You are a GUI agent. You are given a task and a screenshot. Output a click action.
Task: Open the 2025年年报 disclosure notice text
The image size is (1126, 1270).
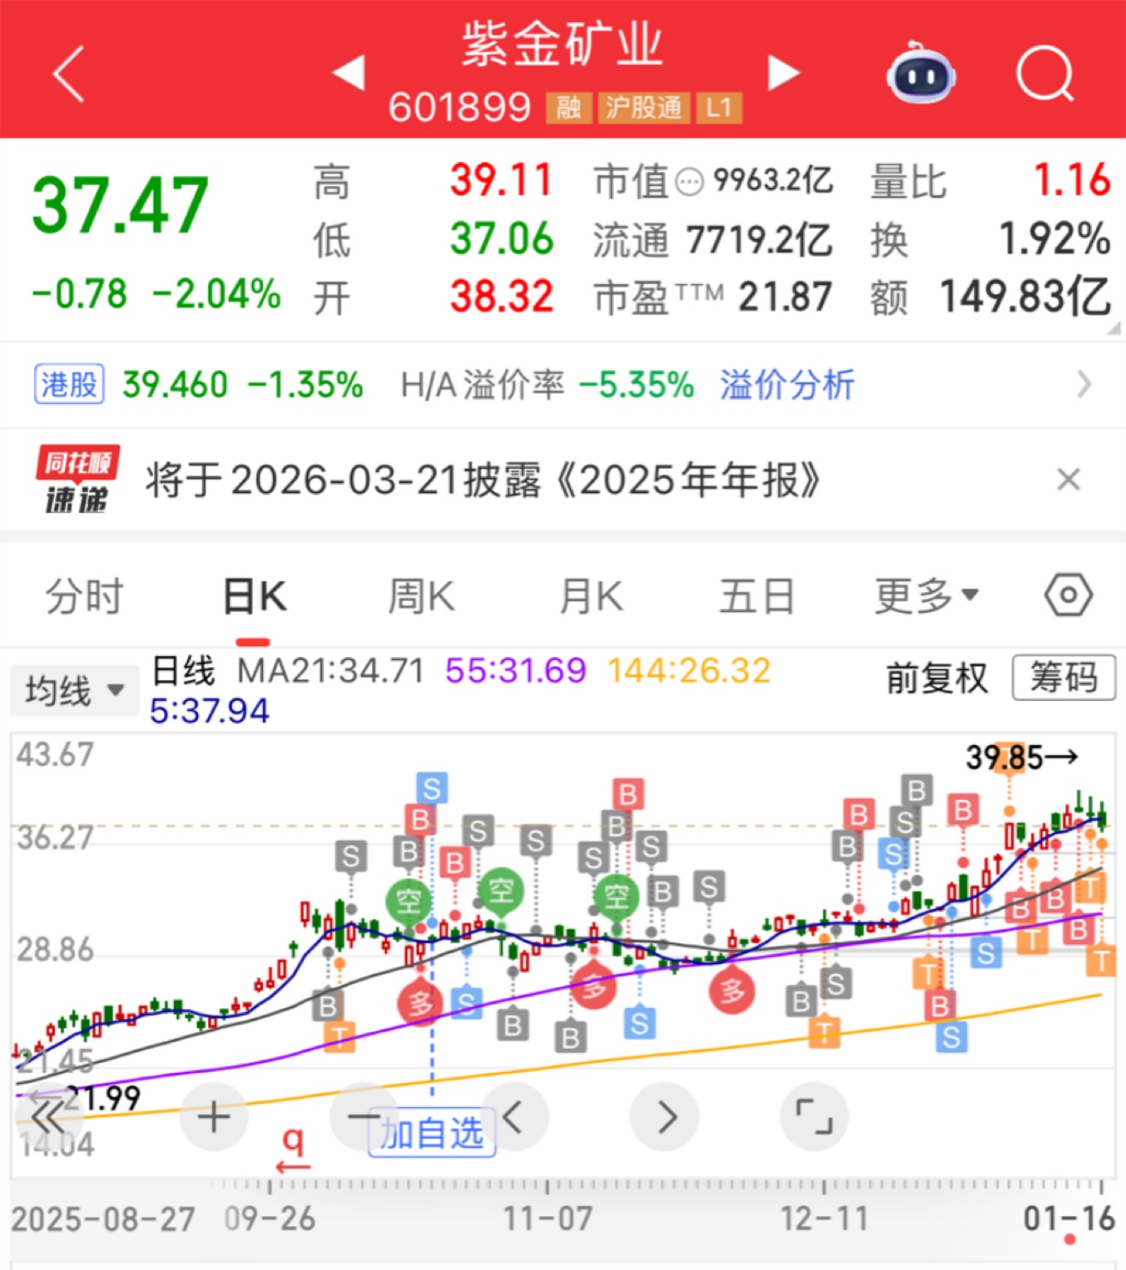coord(483,480)
